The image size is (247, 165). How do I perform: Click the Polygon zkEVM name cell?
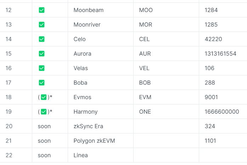pyautogui.click(x=94, y=141)
